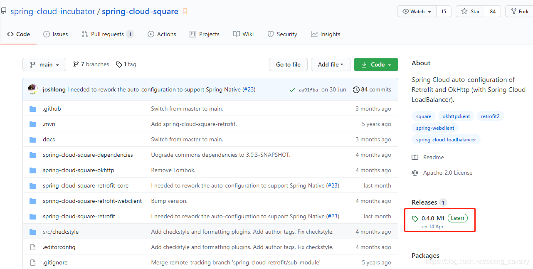Click the stargazers count 84
Screen dimensions: 533x269
point(493,12)
